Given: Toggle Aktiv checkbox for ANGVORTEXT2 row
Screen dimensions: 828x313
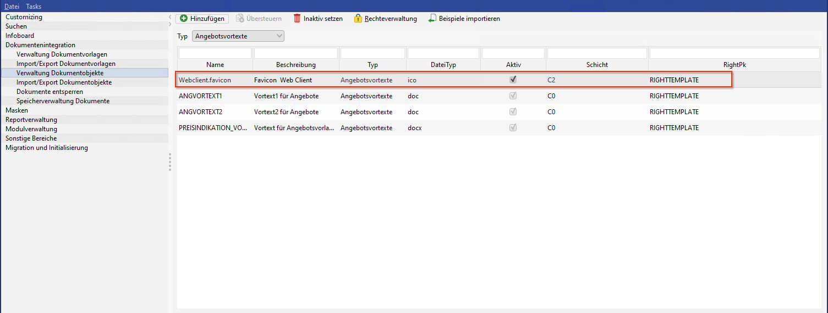Looking at the screenshot, I should (x=513, y=112).
